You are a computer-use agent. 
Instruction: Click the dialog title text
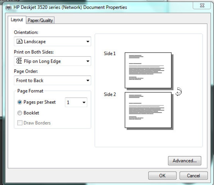coord(70,7)
